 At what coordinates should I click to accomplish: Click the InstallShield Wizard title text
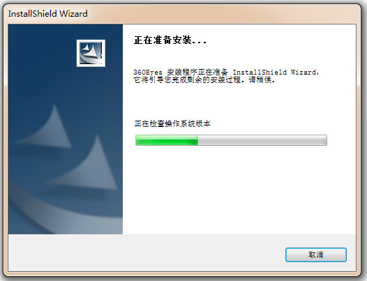48,13
